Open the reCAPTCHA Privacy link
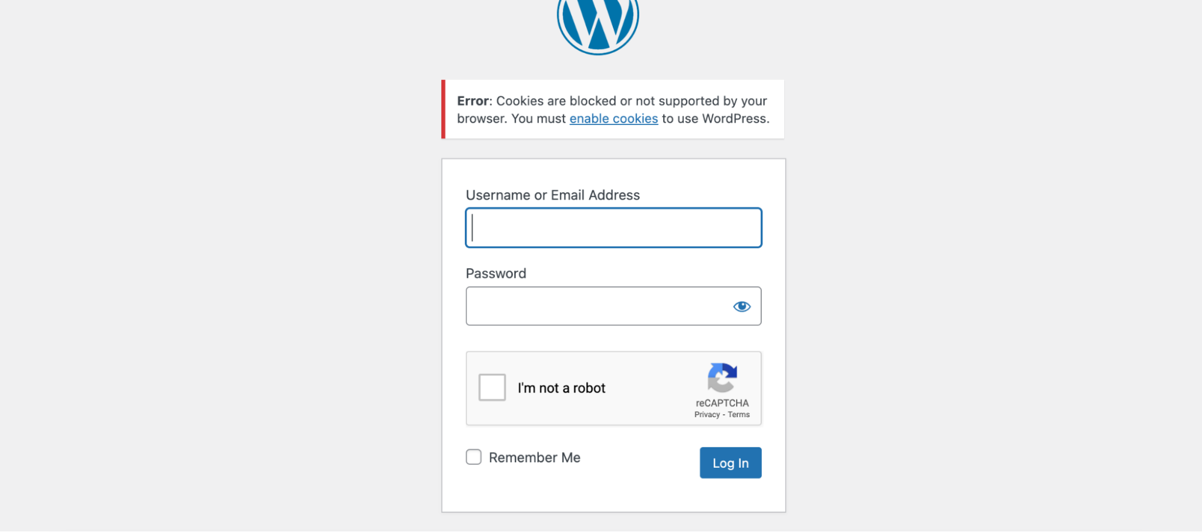This screenshot has width=1202, height=532. click(x=707, y=415)
